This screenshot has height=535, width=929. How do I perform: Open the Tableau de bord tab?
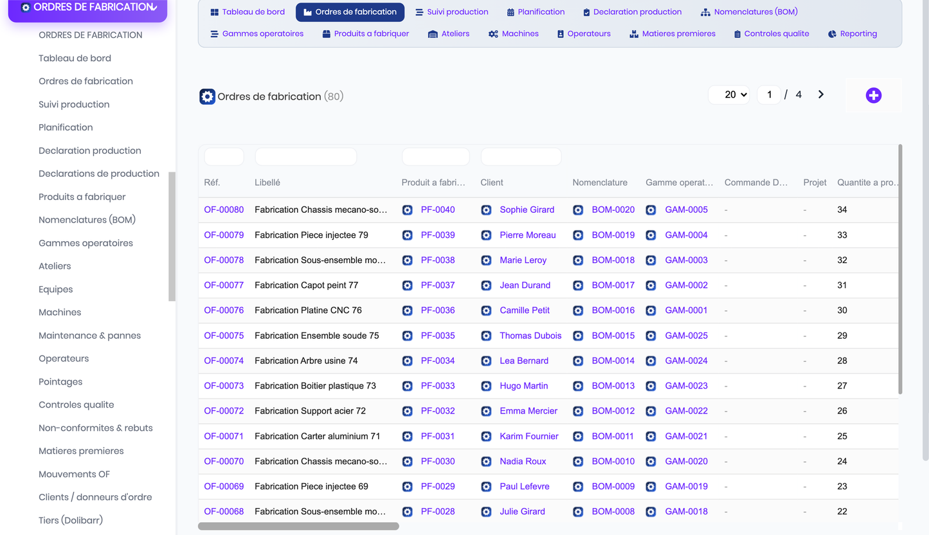coord(248,12)
